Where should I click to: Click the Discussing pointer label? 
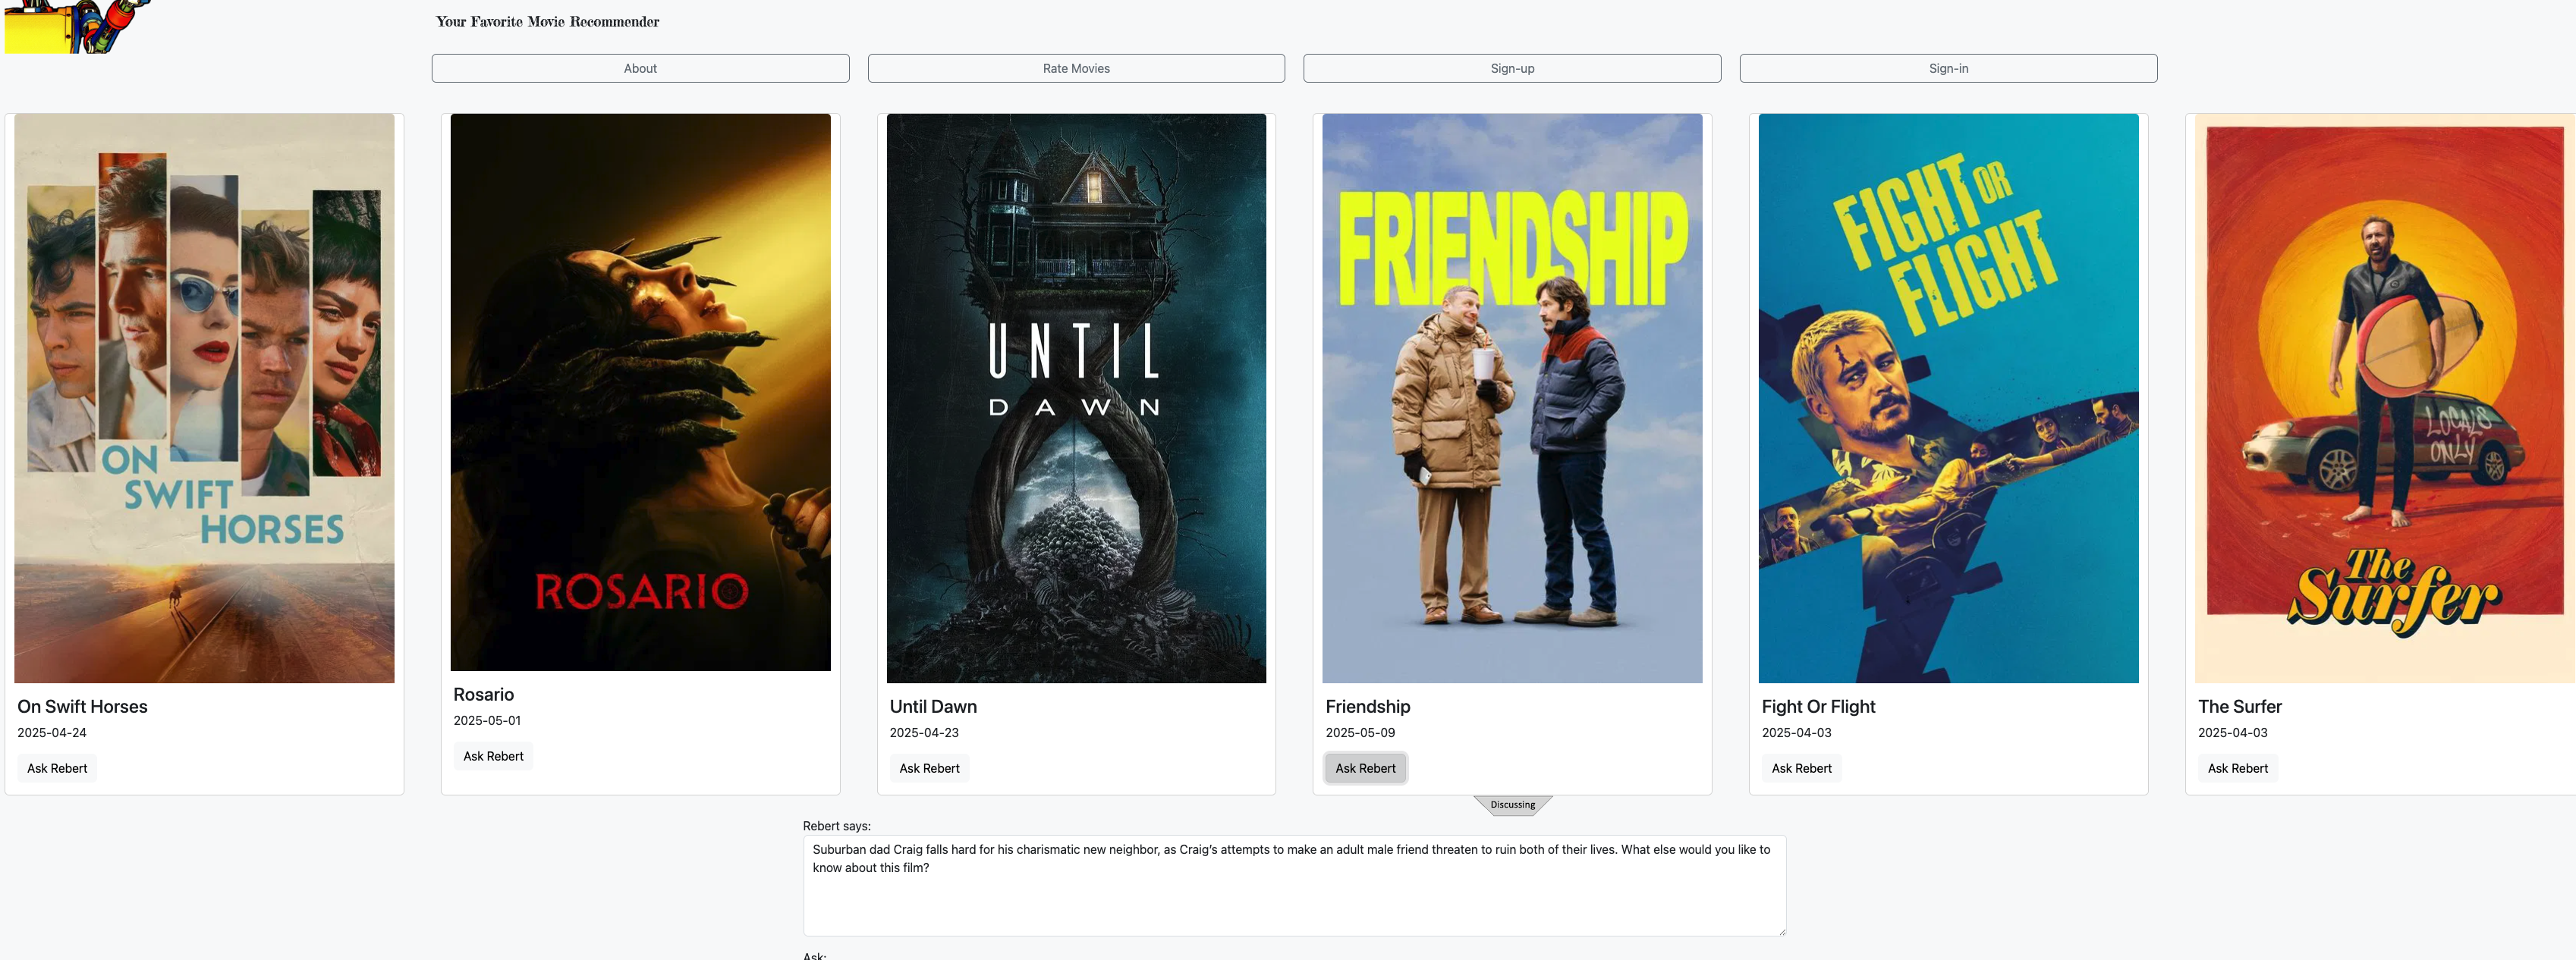coord(1512,805)
